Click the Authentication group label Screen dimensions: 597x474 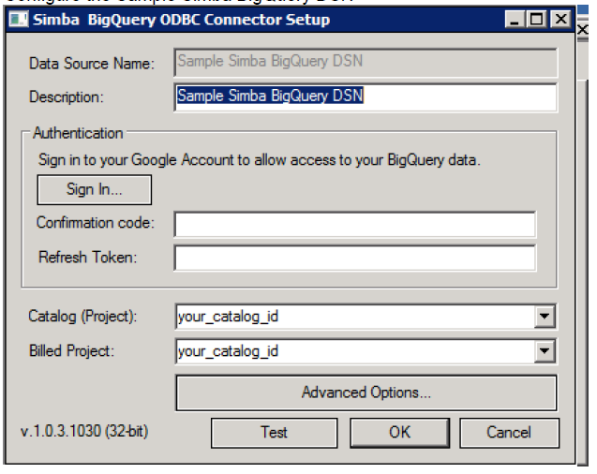click(x=78, y=133)
